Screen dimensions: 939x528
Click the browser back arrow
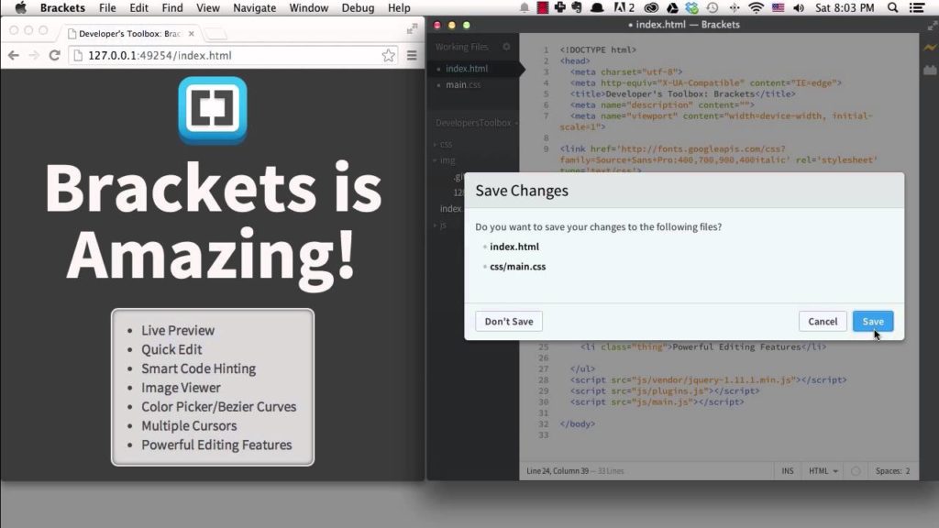(14, 55)
